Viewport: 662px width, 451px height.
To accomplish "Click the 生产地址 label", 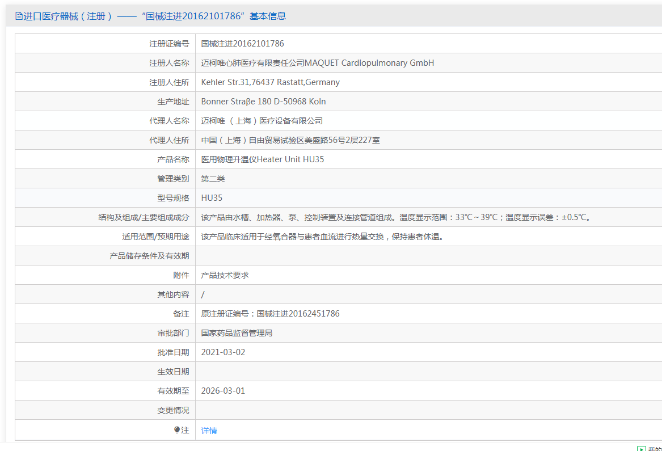I will coord(173,102).
